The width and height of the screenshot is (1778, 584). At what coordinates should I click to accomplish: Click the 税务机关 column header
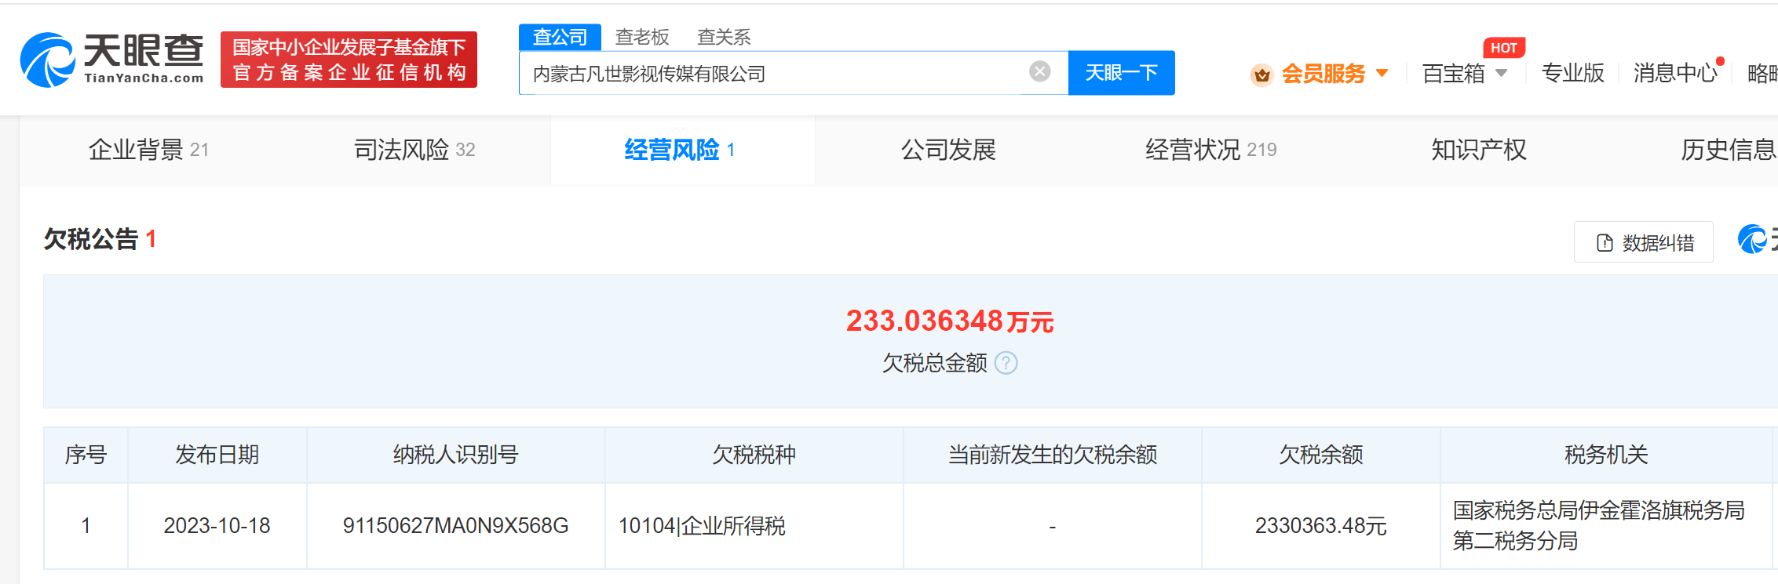pos(1606,455)
